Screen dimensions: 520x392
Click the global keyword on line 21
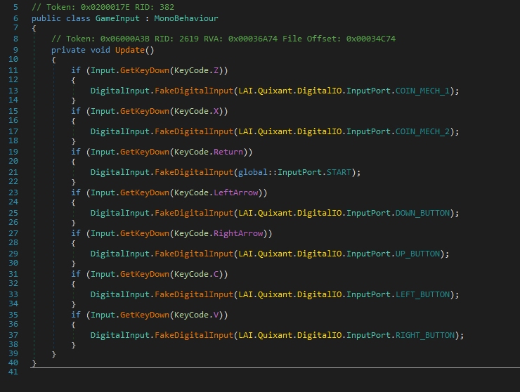click(253, 172)
